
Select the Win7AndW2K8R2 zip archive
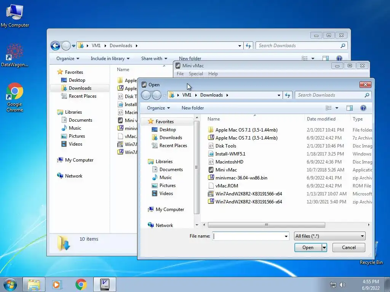point(245,202)
